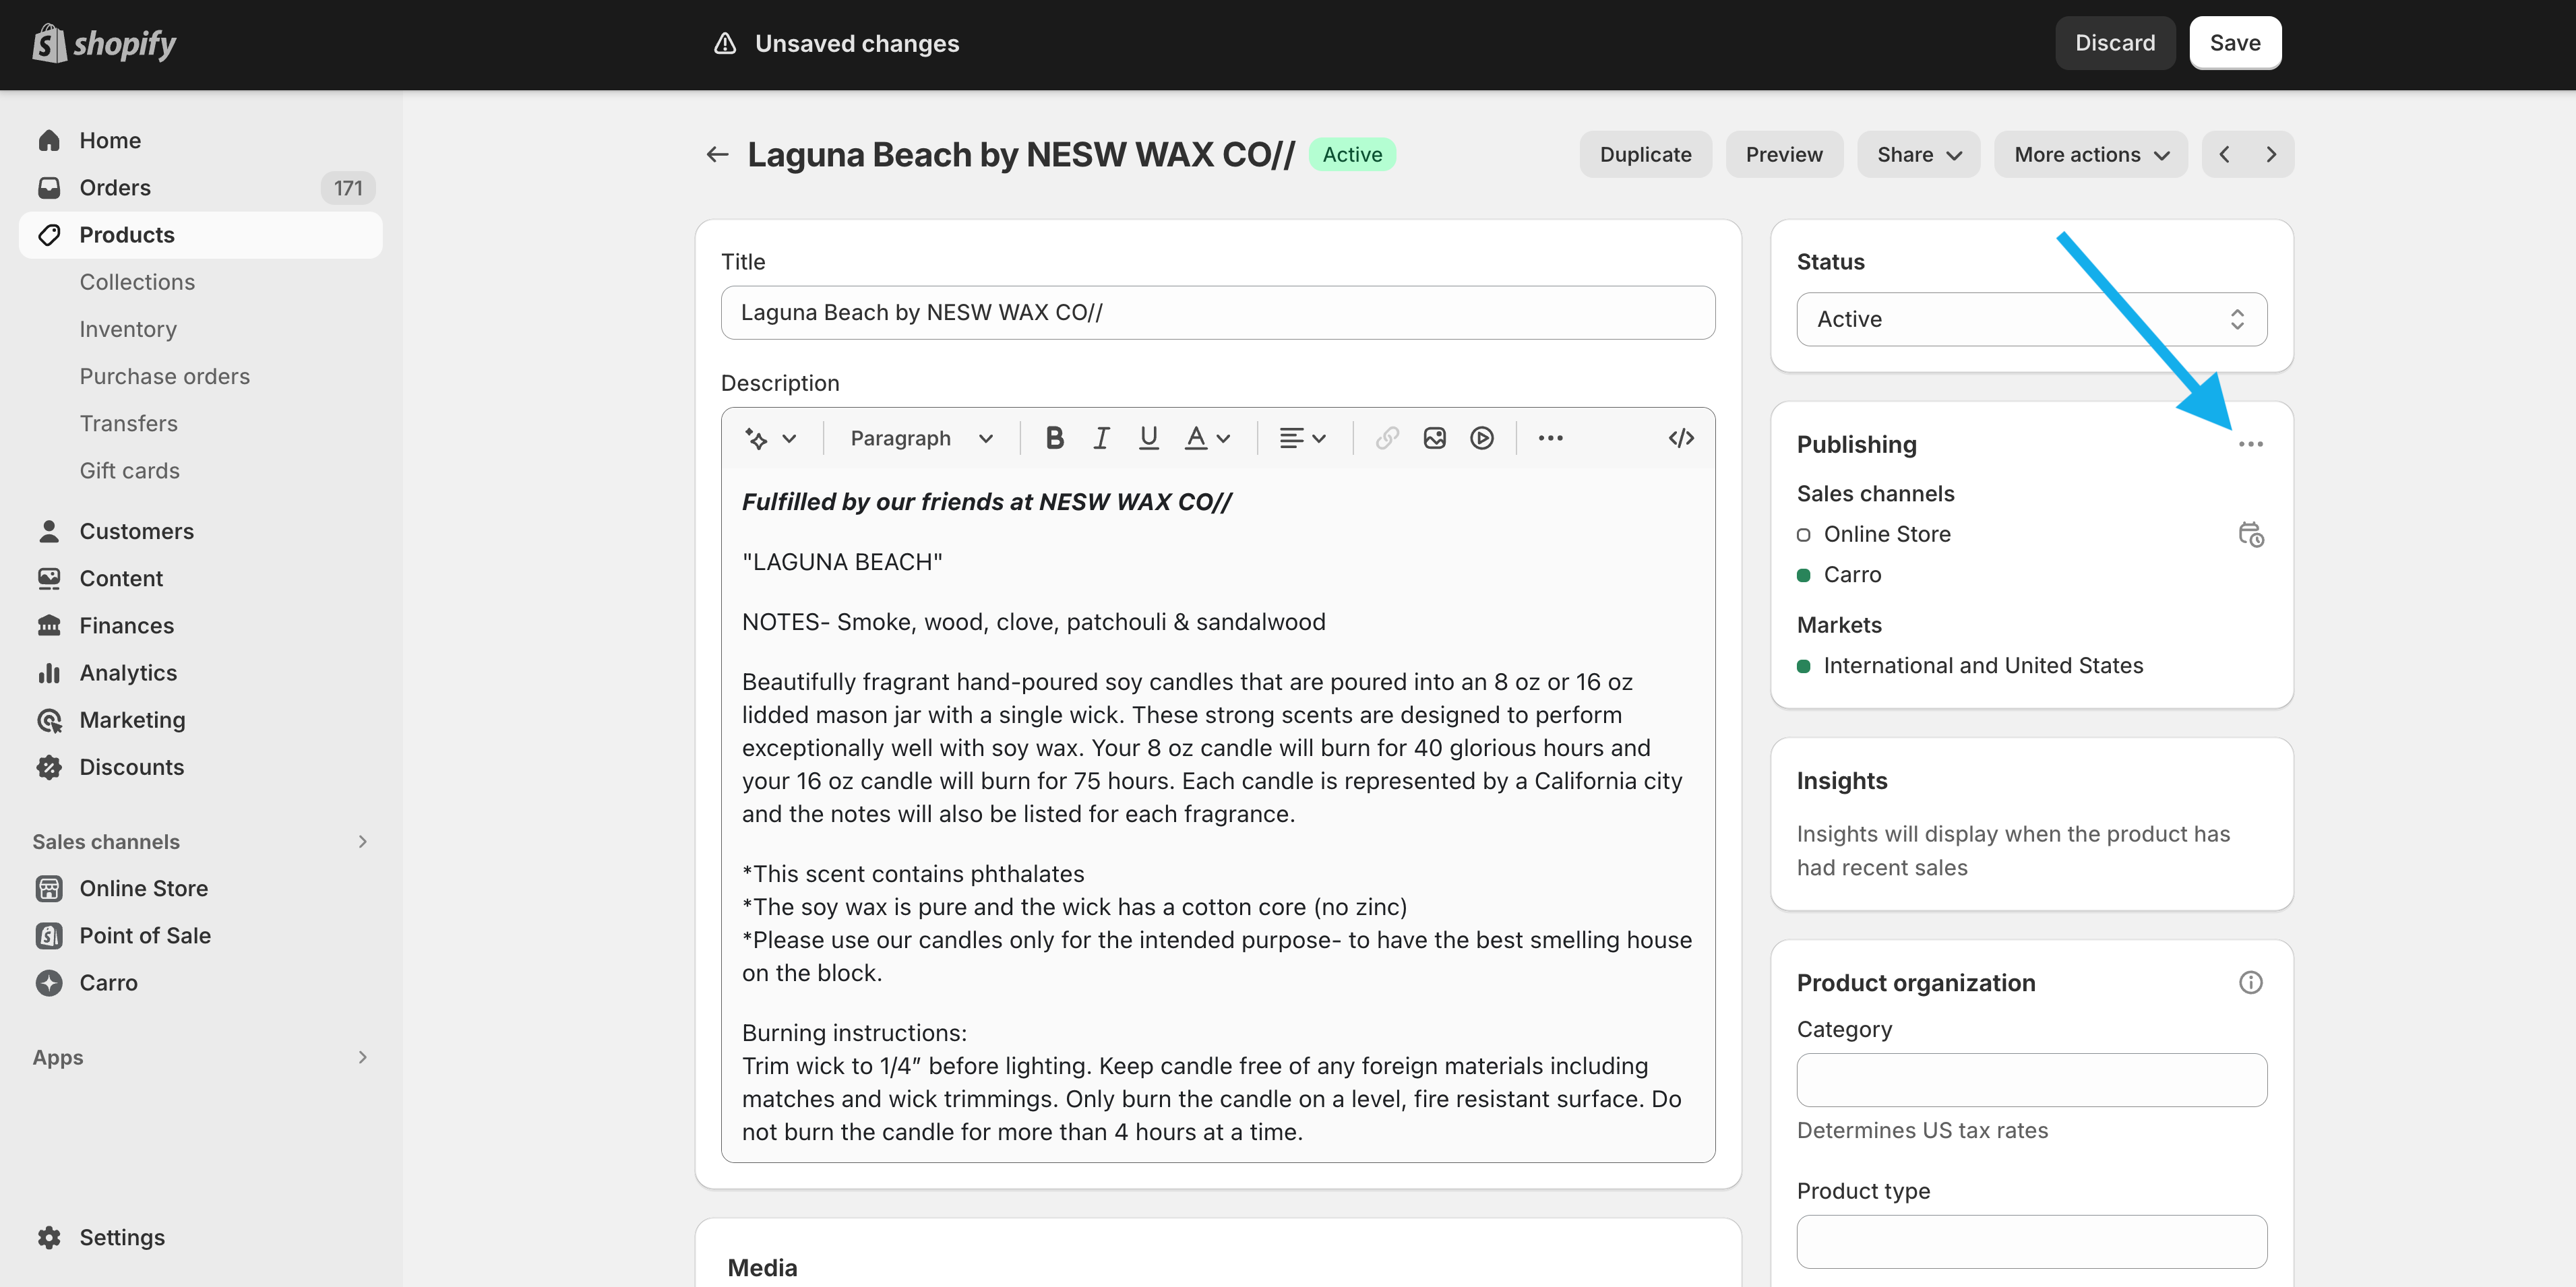
Task: Toggle italic text formatting
Action: [1101, 438]
